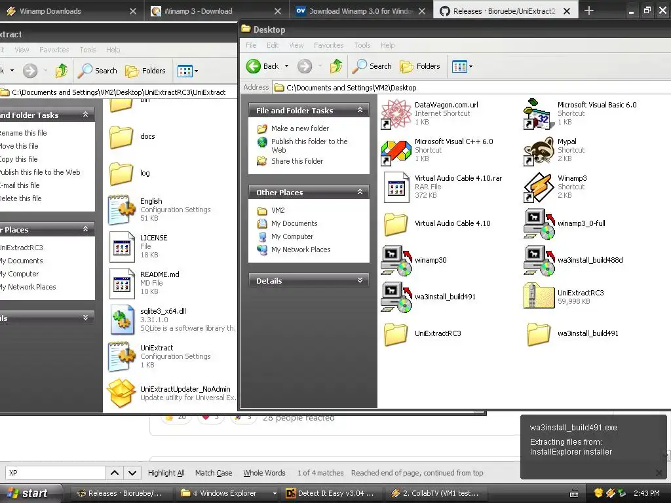Collapse File and Folder Tasks panel in Desktop window
The width and height of the screenshot is (671, 503).
click(x=360, y=110)
